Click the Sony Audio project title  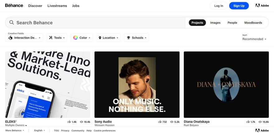click(103, 122)
